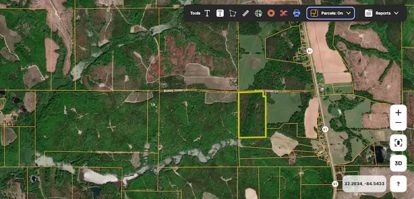414x199 pixels.
Task: Click inside the yellow highlighted parcel
Action: (x=252, y=115)
